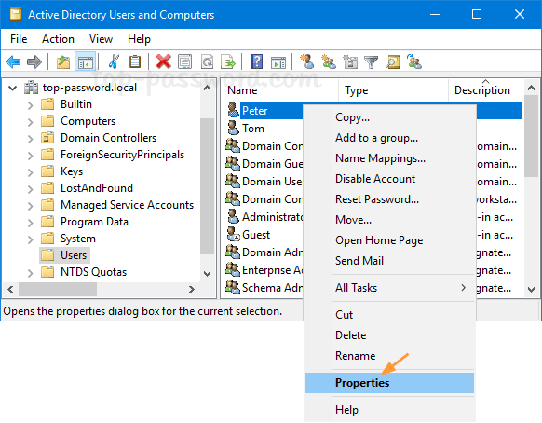Click the Copy clipboard toolbar icon

tap(135, 61)
